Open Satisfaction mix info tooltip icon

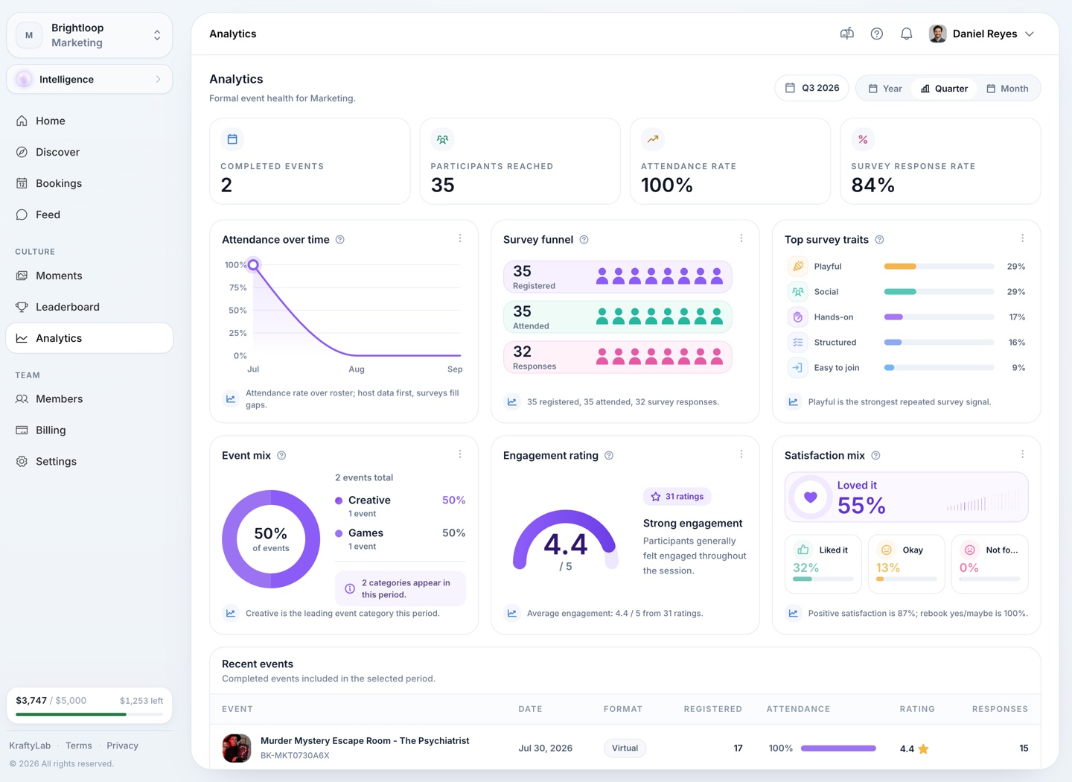click(x=876, y=456)
